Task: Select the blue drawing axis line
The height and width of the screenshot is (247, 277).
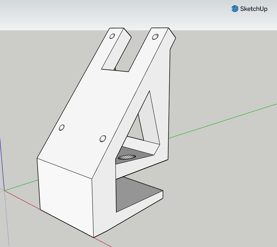Action: [x=2, y=162]
